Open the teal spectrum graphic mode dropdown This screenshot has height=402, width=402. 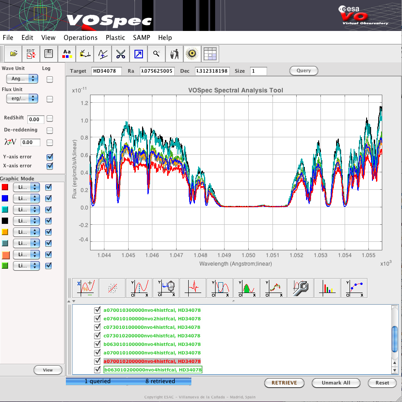tap(26, 210)
